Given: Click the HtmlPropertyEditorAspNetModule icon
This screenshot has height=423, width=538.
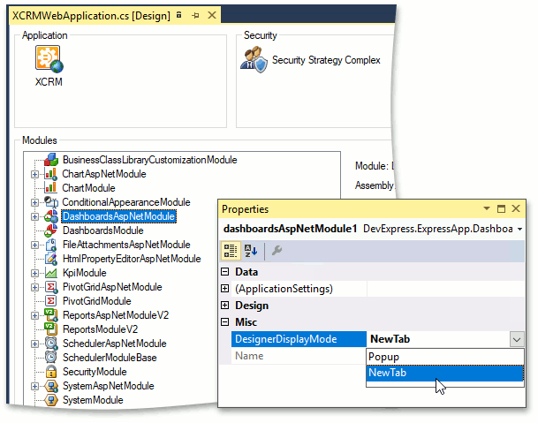Looking at the screenshot, I should point(51,259).
